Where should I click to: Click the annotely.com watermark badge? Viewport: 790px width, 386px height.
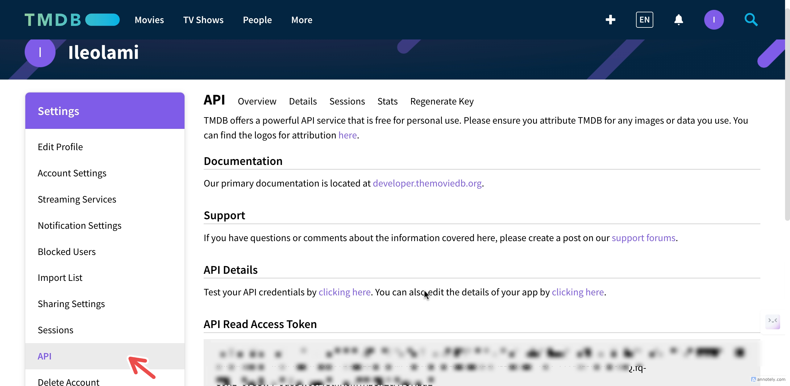[768, 379]
